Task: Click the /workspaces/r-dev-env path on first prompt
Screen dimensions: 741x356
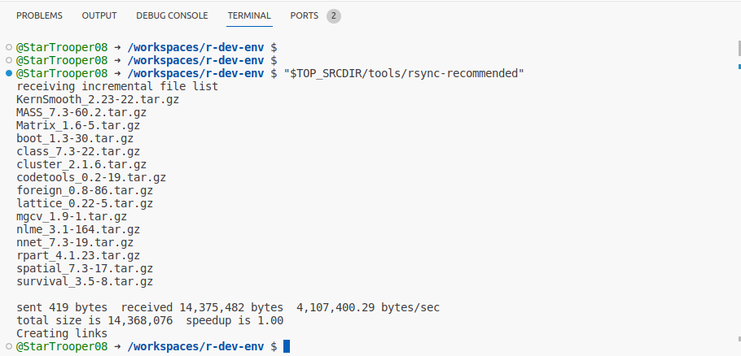Action: 195,47
